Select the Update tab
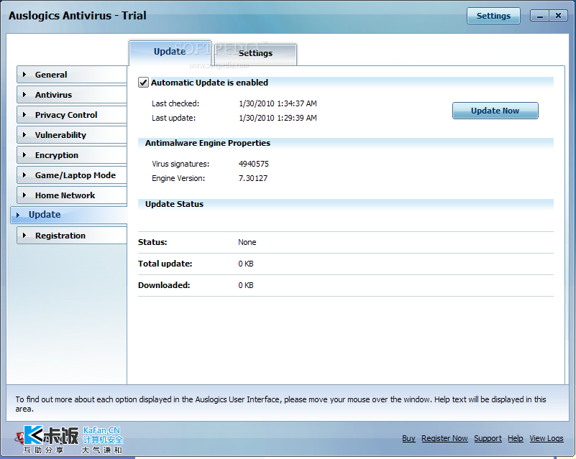 click(170, 52)
